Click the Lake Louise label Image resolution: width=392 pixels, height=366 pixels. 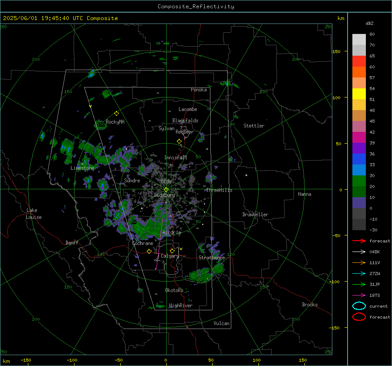coord(34,214)
